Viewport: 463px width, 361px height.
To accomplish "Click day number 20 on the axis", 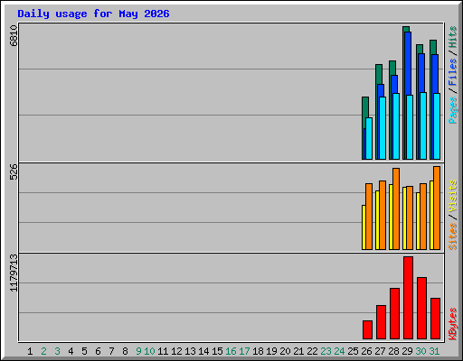I will coord(285,351).
